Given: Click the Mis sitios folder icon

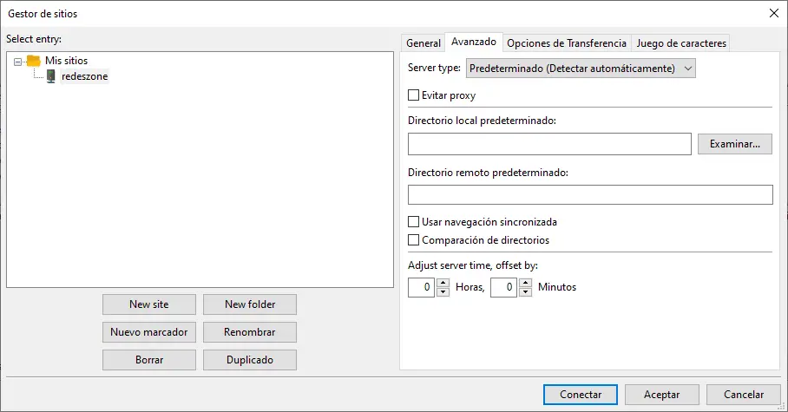Looking at the screenshot, I should [34, 61].
